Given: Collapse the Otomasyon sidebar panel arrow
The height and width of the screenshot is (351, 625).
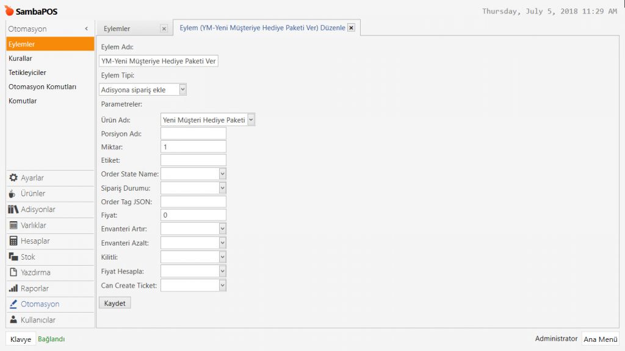Looking at the screenshot, I should (87, 29).
